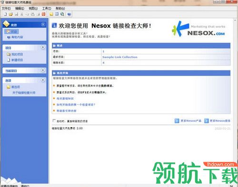Open the 帮助 menu
The width and height of the screenshot is (238, 187).
click(x=60, y=9)
